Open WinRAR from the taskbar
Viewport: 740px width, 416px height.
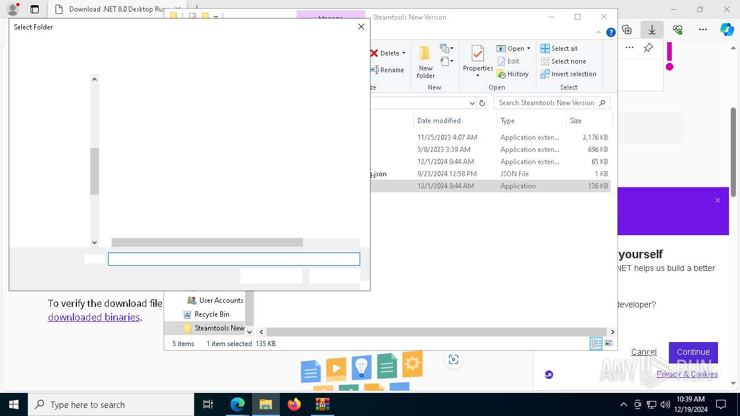(x=322, y=404)
